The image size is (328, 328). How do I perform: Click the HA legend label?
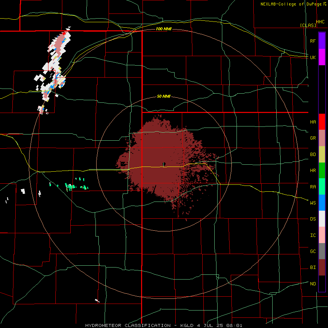click(x=313, y=122)
